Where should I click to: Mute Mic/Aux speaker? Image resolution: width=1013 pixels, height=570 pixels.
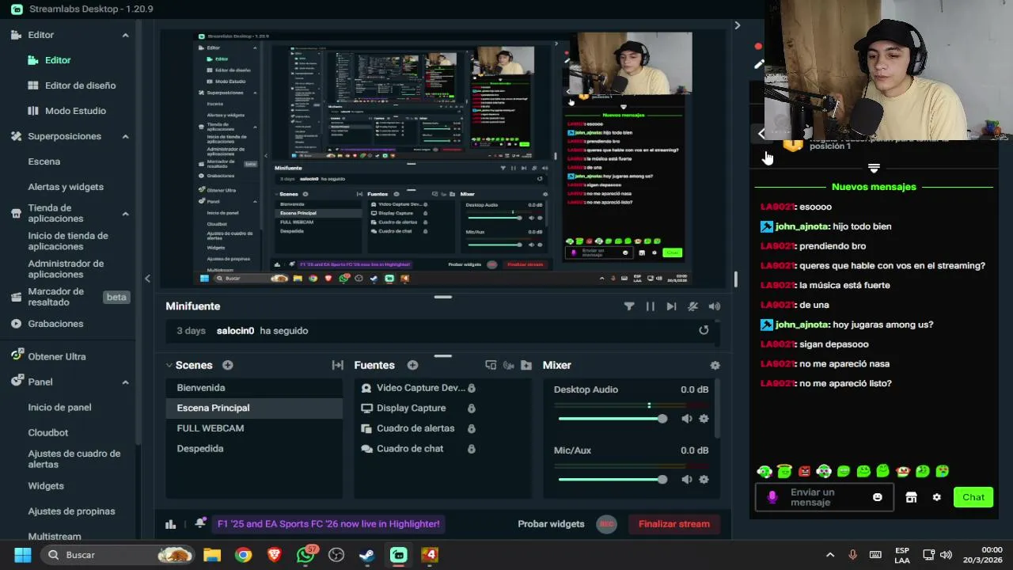pyautogui.click(x=686, y=479)
